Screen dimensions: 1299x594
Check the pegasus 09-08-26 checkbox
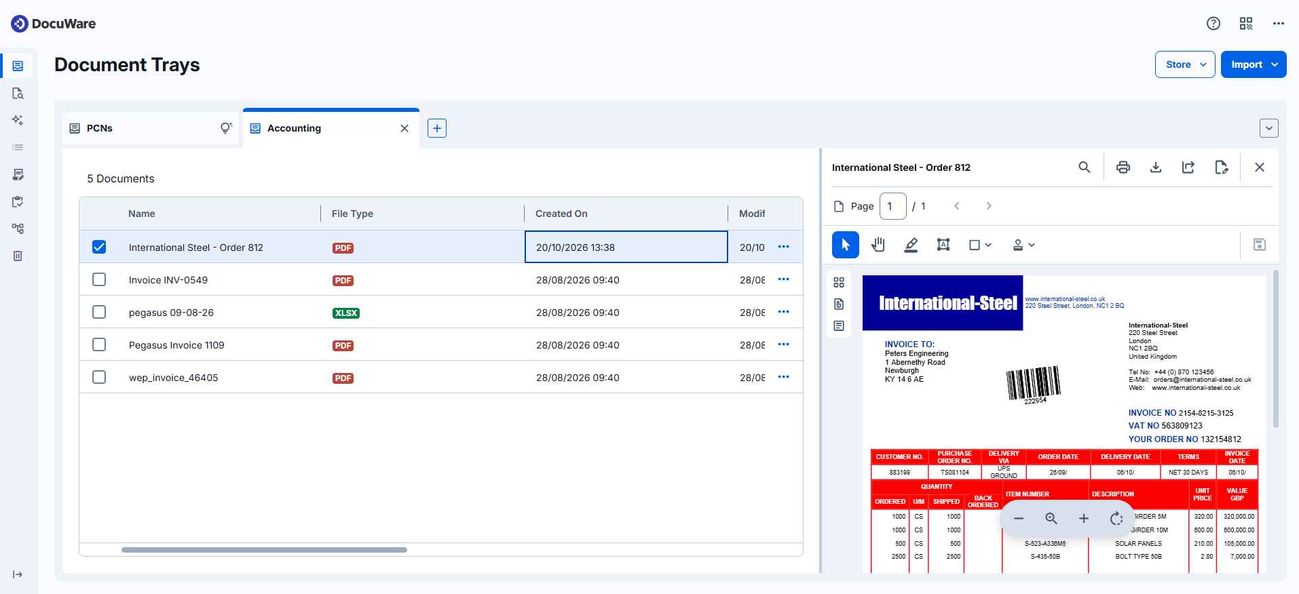99,312
